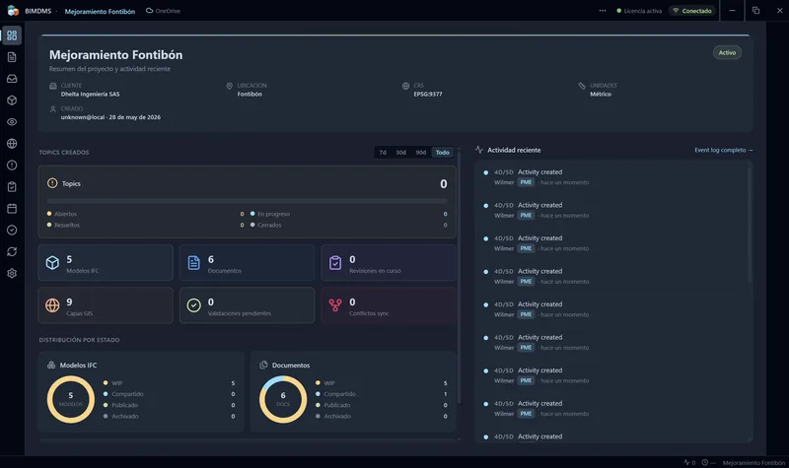Click the Conectado connection status badge

pyautogui.click(x=692, y=11)
